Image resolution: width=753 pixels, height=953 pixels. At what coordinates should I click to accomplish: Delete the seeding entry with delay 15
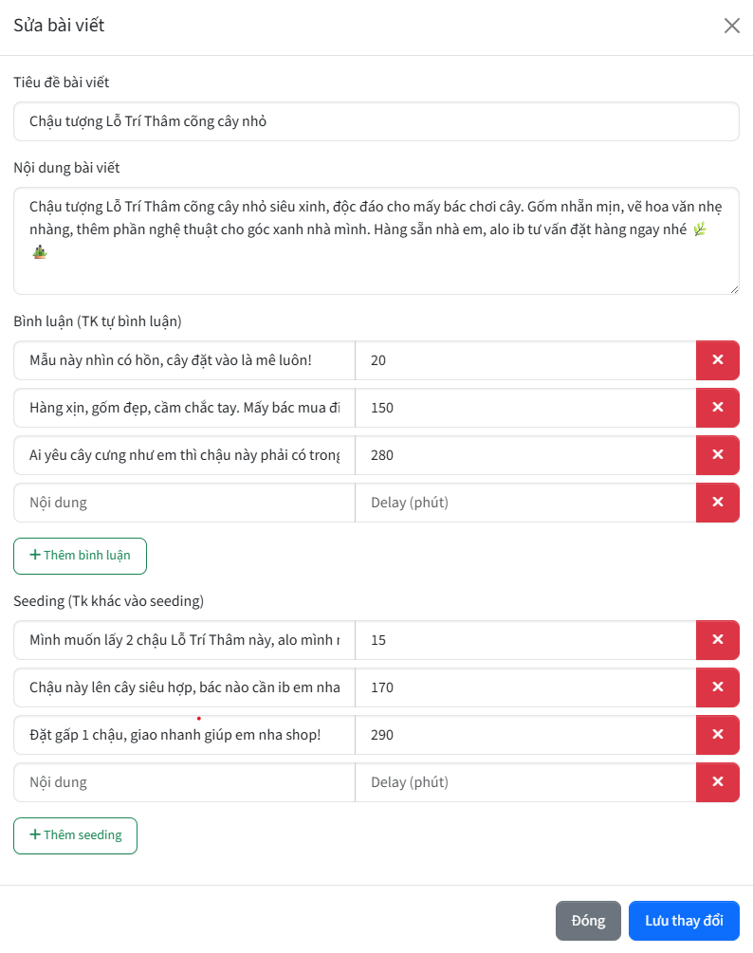tap(717, 639)
